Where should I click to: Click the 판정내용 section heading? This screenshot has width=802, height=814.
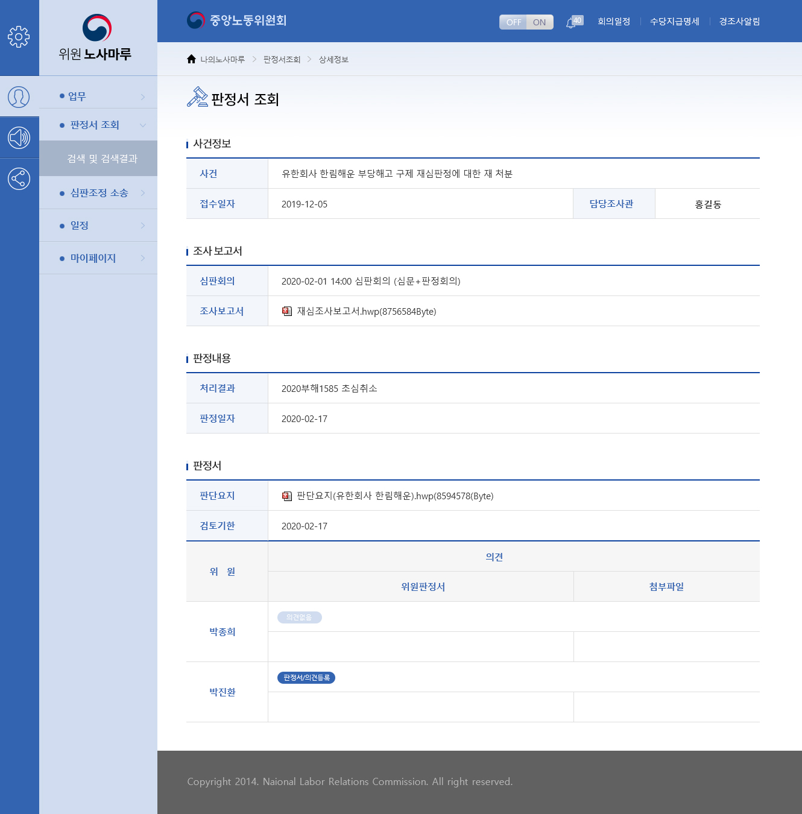tap(212, 358)
